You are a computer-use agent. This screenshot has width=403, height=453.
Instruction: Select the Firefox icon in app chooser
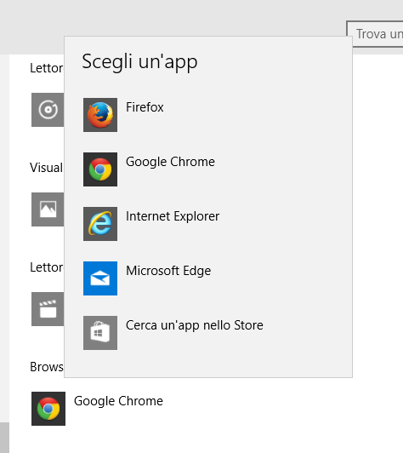tap(100, 115)
